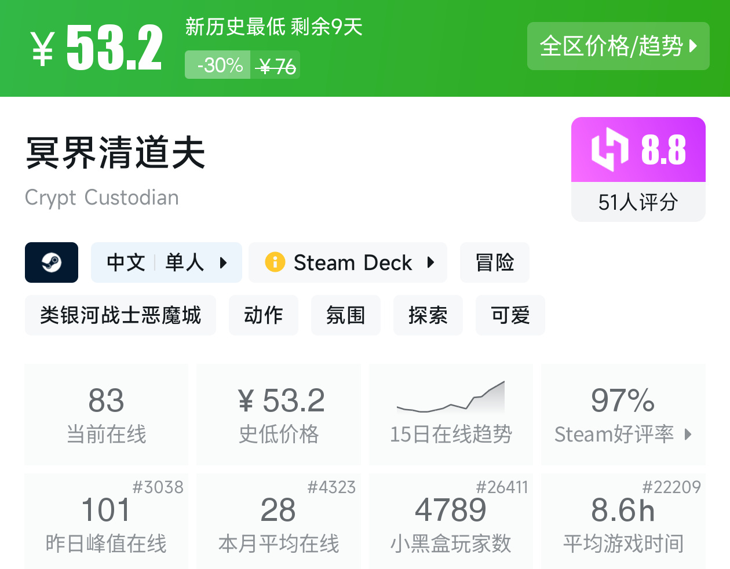The height and width of the screenshot is (569, 730).
Task: Tap the 可爱 tag
Action: [510, 315]
